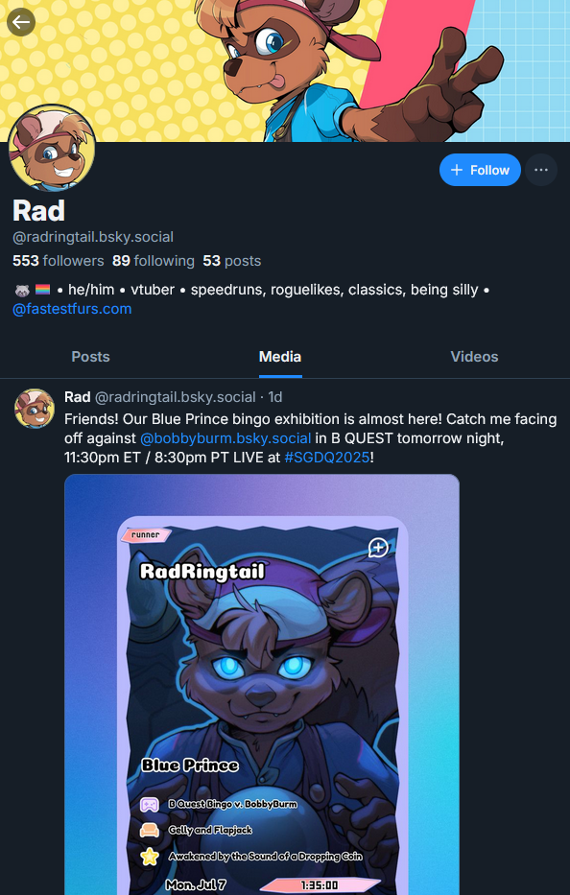Open the @fastestfurs.com link in bio

72,309
